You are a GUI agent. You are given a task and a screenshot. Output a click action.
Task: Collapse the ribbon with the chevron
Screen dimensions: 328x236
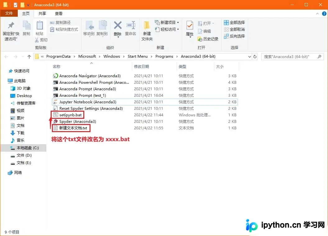317,14
